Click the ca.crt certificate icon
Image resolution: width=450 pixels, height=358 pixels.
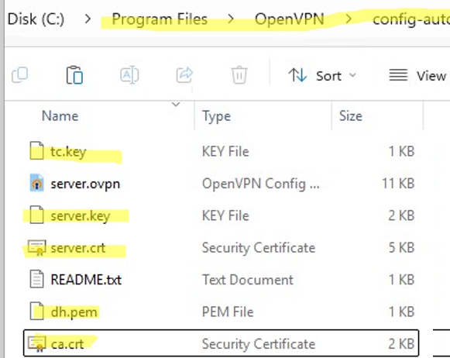coord(36,344)
